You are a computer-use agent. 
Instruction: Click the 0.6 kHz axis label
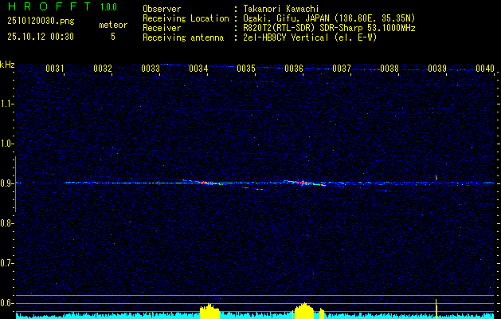(x=6, y=303)
